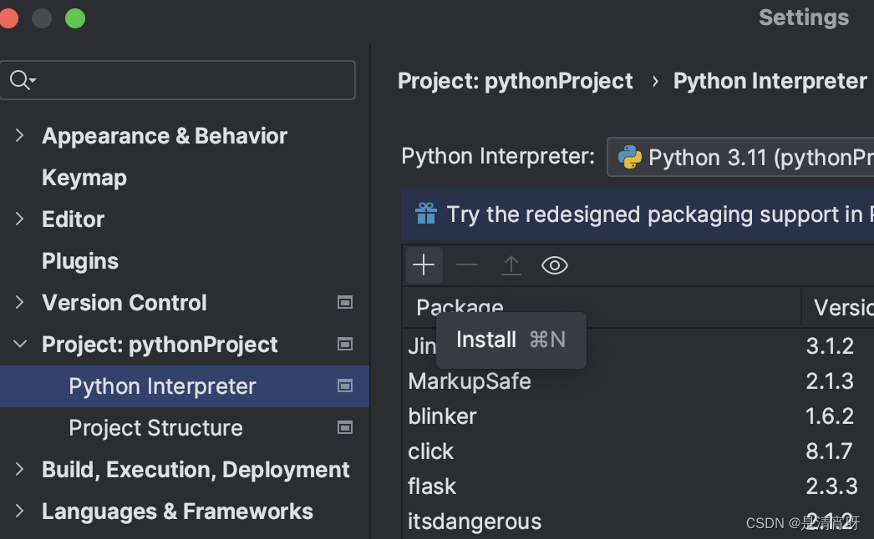The width and height of the screenshot is (874, 539).
Task: Toggle the show early releases eye icon
Action: point(555,265)
